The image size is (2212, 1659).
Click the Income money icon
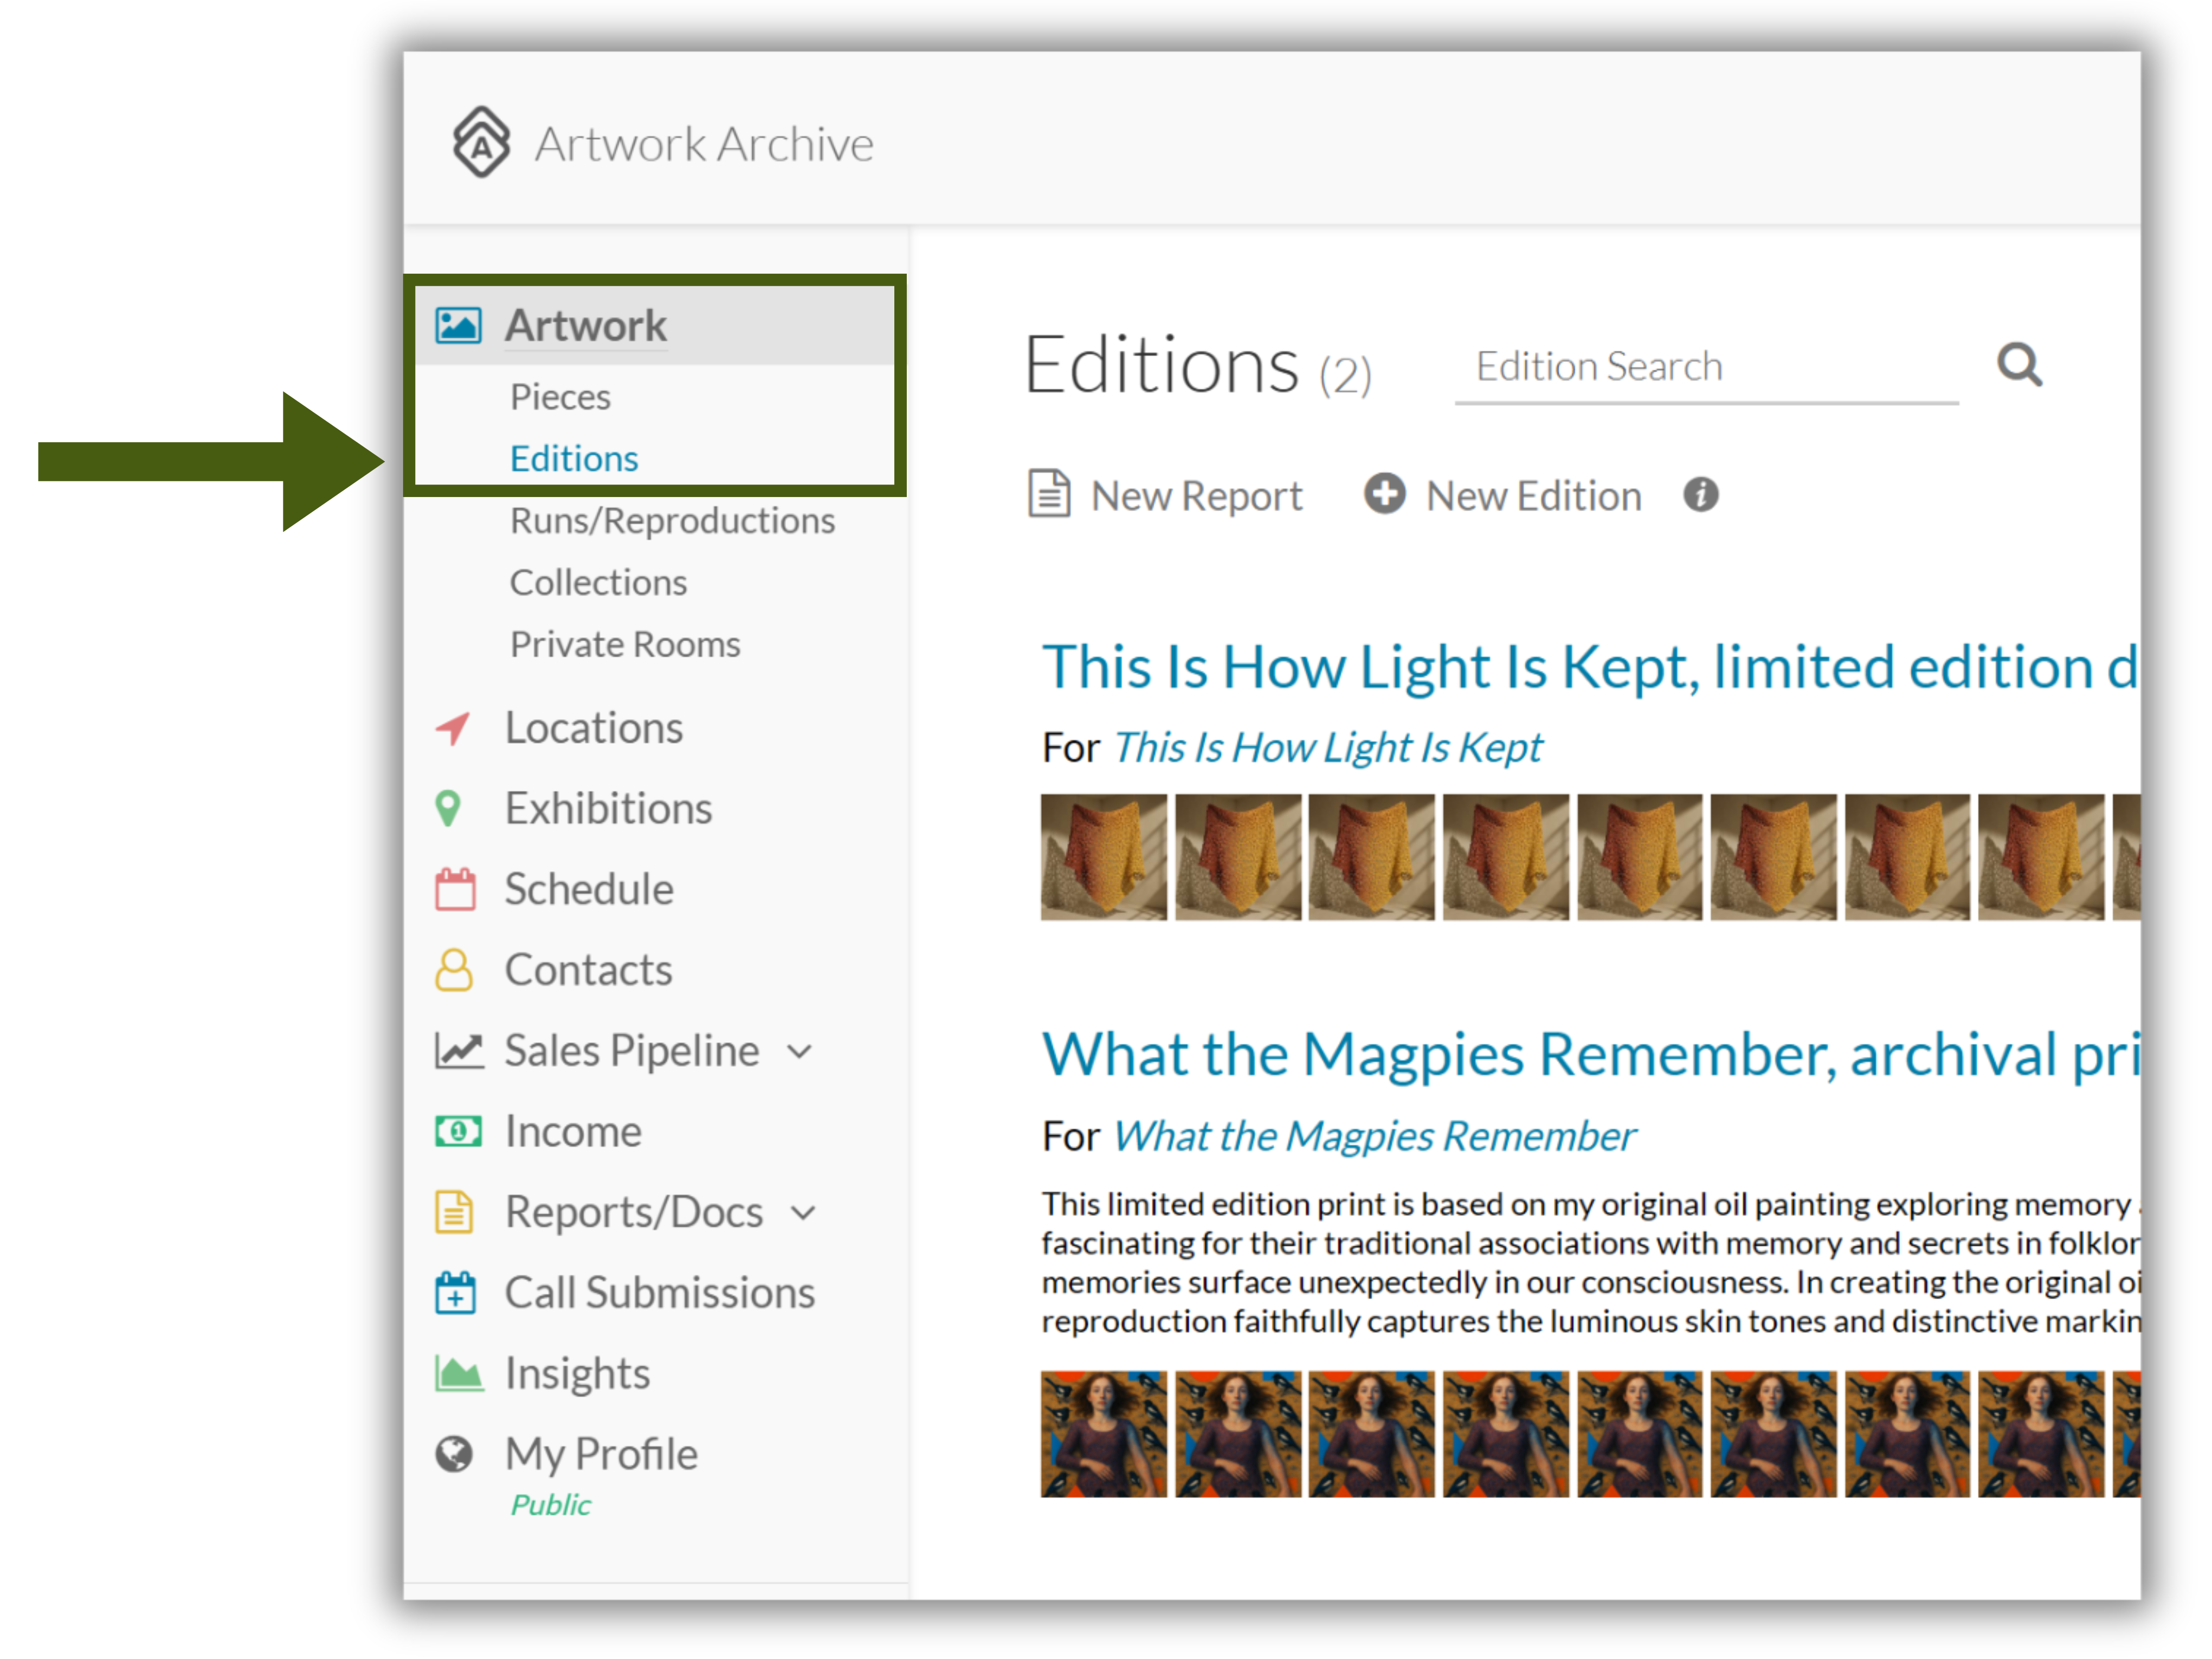tap(458, 1131)
